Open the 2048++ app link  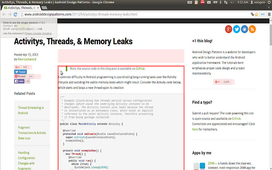212,163
